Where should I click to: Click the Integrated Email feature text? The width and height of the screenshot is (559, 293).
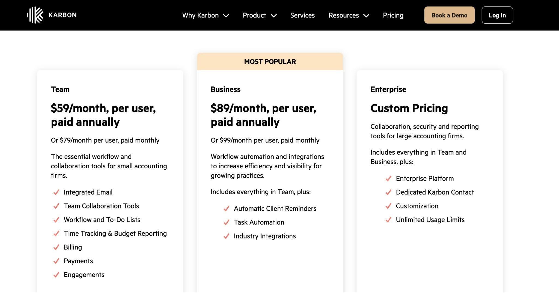tap(88, 192)
